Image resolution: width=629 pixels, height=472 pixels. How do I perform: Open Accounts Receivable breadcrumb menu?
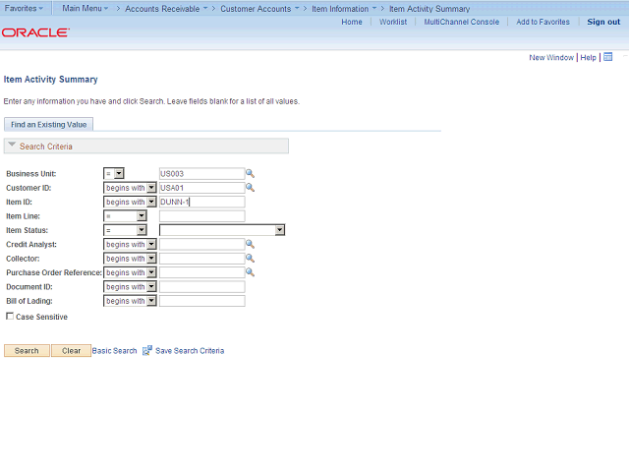click(166, 9)
